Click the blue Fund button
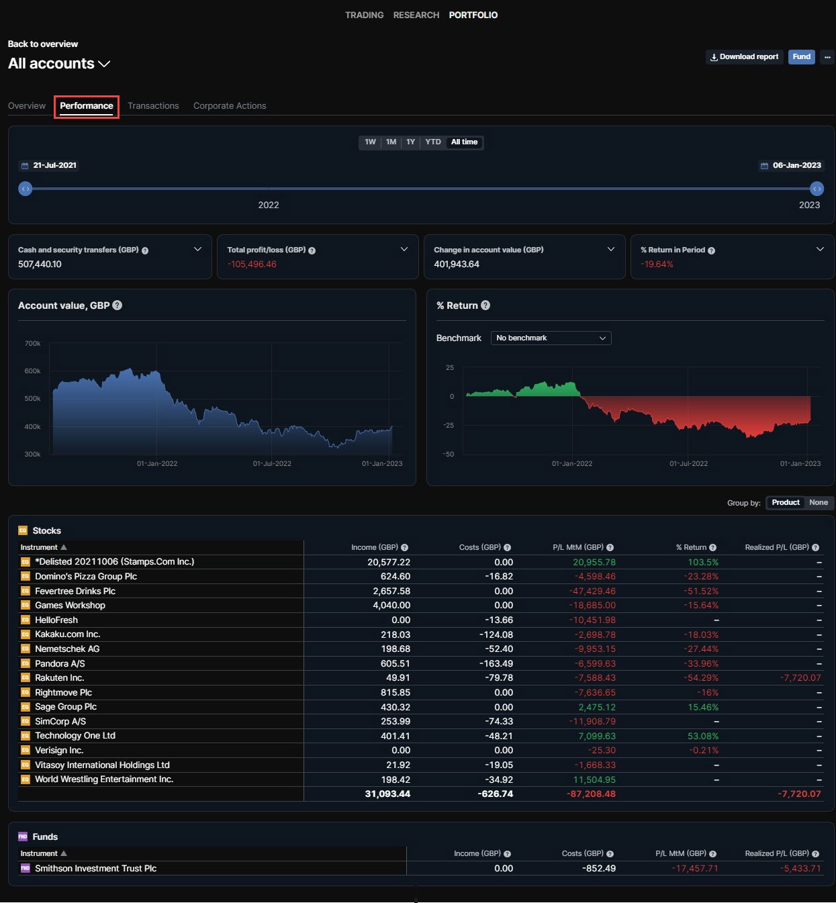This screenshot has height=903, width=836. (x=801, y=57)
